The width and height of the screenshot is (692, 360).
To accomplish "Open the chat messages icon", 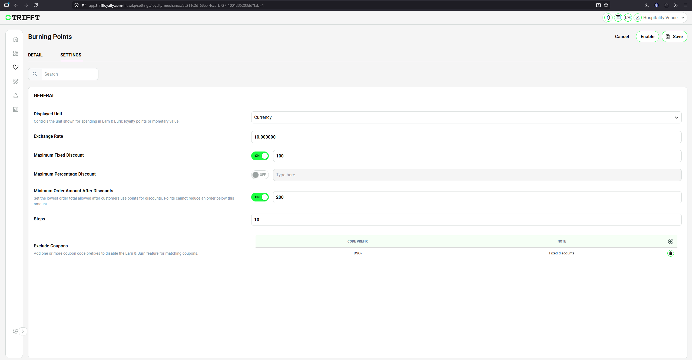I will pyautogui.click(x=618, y=18).
